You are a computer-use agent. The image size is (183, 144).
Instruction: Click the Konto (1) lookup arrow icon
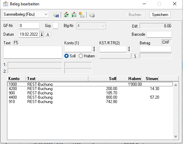[94, 49]
